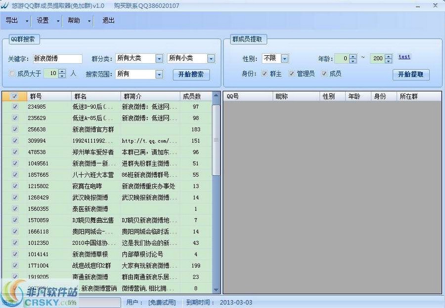The width and height of the screenshot is (445, 308).
Task: Increase the member count stepper value
Action: coord(62,72)
